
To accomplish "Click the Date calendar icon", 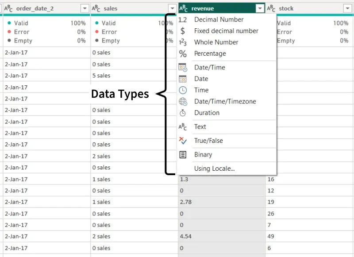I will coord(183,79).
